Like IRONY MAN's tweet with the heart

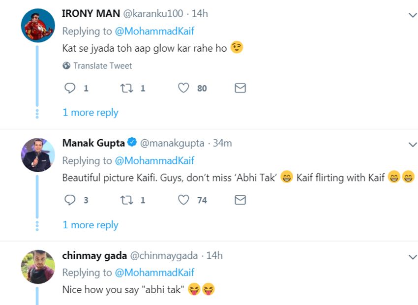[184, 88]
